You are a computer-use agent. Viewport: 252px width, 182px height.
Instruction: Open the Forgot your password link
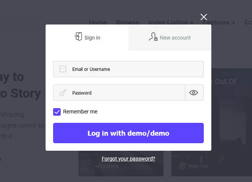point(128,159)
